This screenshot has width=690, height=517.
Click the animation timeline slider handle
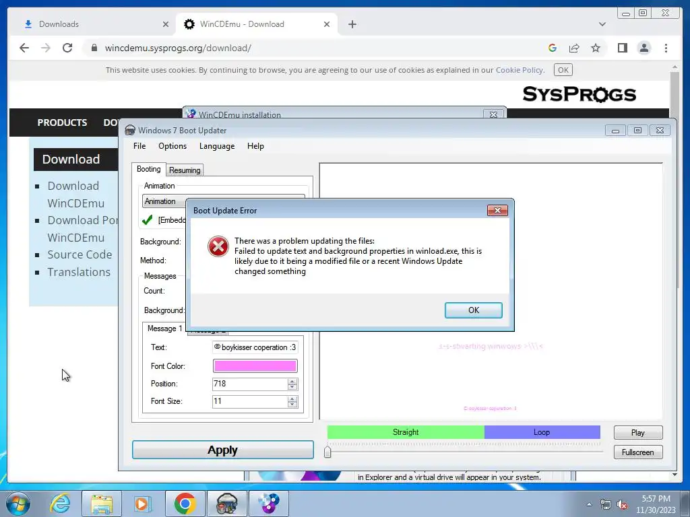tap(327, 452)
